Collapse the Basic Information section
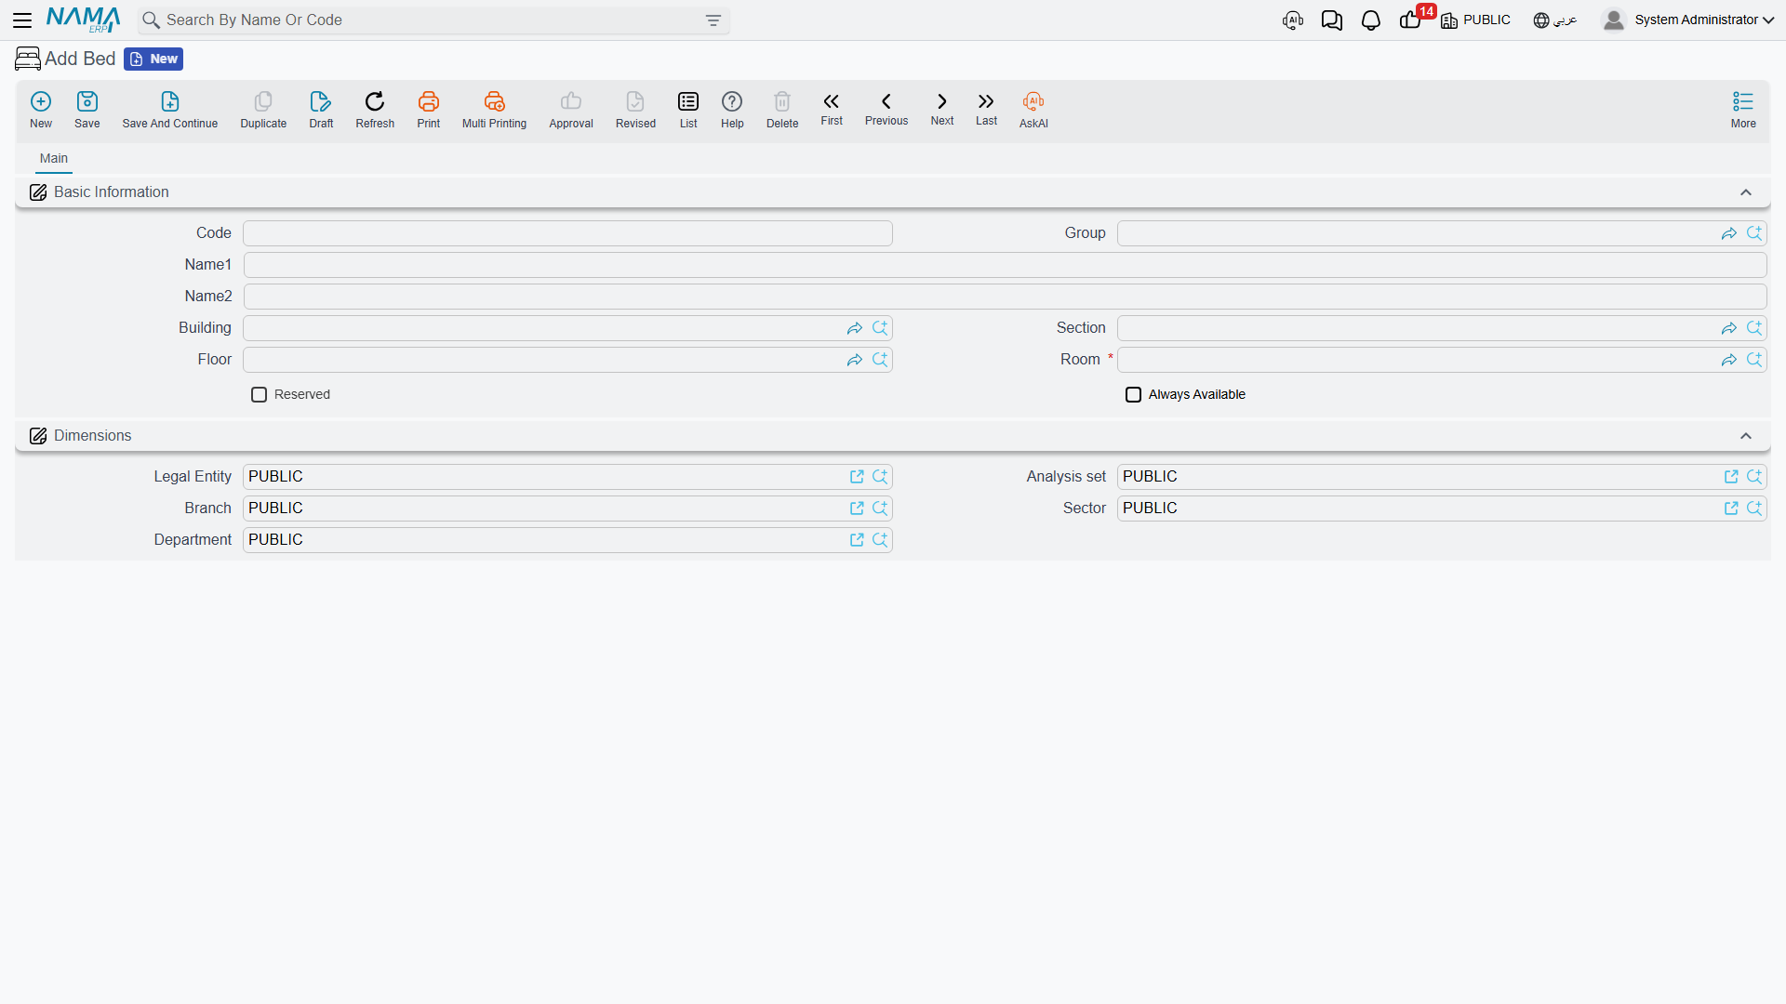 (x=1746, y=192)
